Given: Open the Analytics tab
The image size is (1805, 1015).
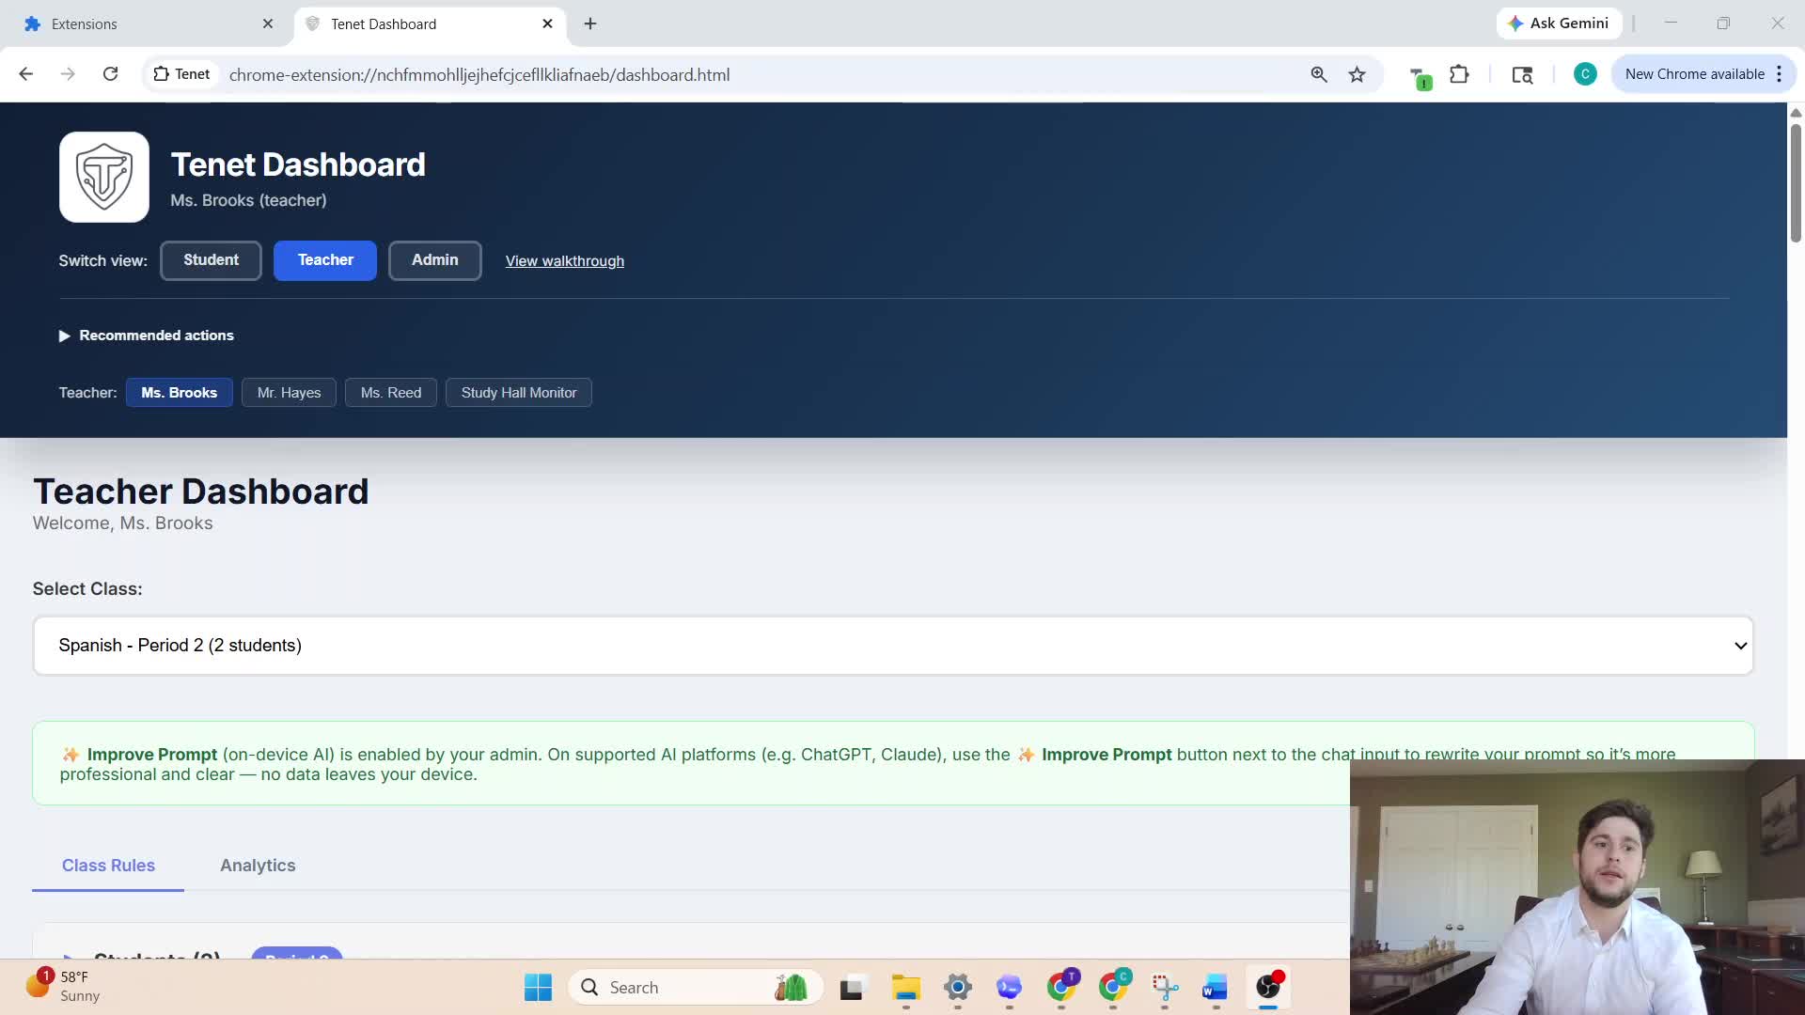Looking at the screenshot, I should (258, 866).
